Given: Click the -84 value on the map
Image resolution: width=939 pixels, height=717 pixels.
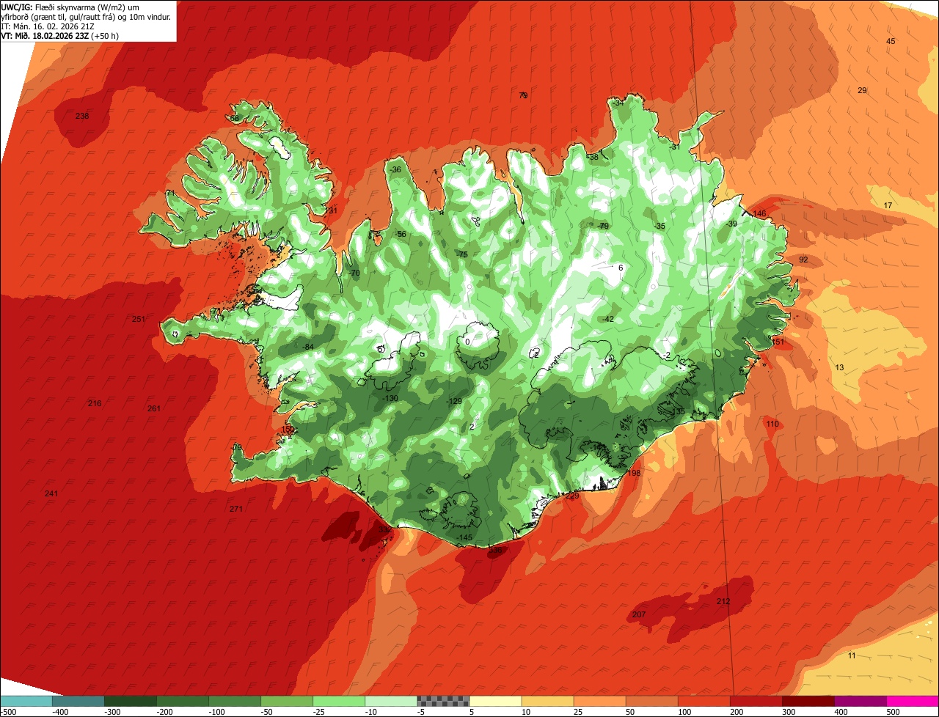Looking at the screenshot, I should click(x=308, y=348).
